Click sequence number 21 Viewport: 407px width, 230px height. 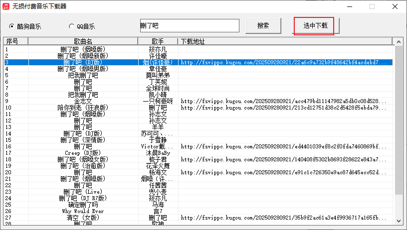pos(8,179)
